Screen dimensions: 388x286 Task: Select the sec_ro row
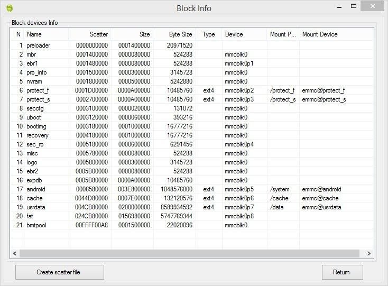(192, 144)
